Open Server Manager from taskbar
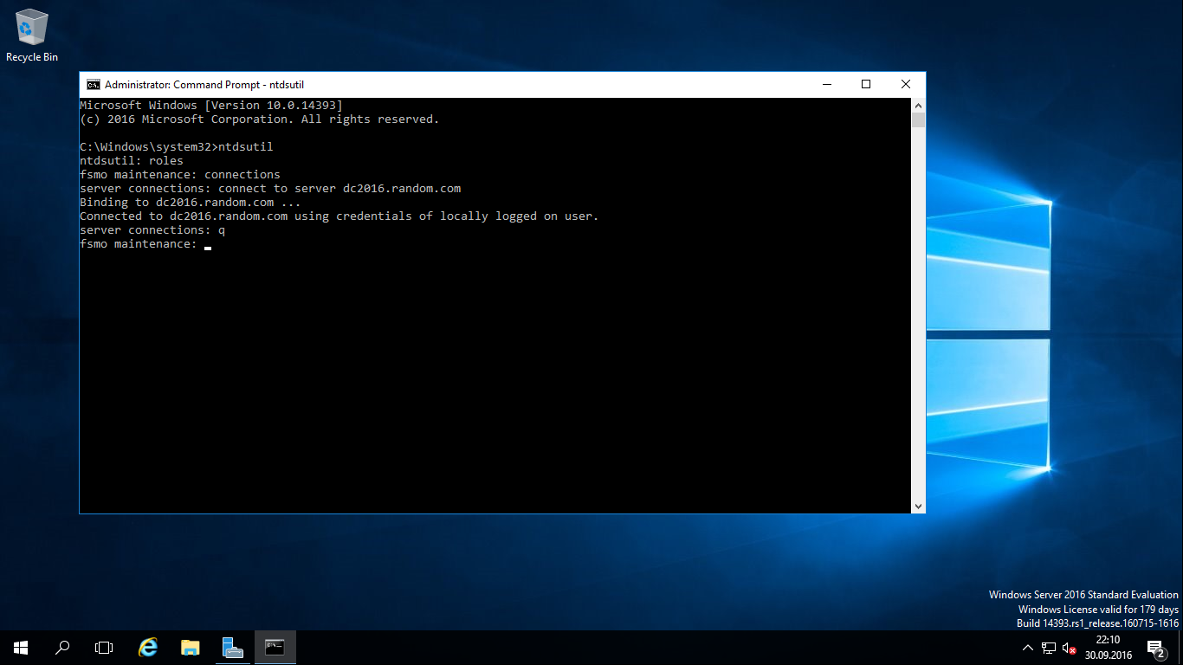Viewport: 1183px width, 665px height. pyautogui.click(x=232, y=648)
